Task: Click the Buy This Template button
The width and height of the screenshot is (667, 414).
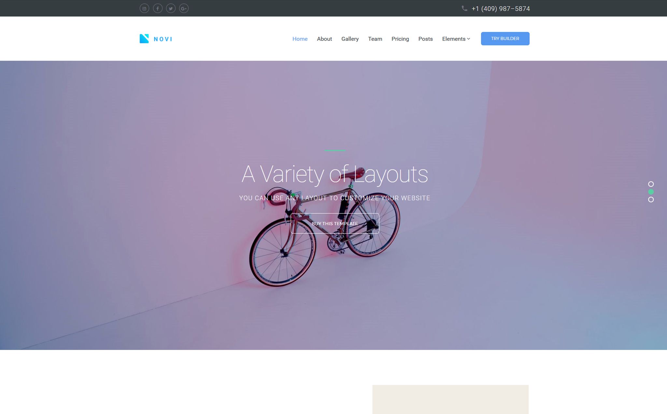Action: coord(335,223)
